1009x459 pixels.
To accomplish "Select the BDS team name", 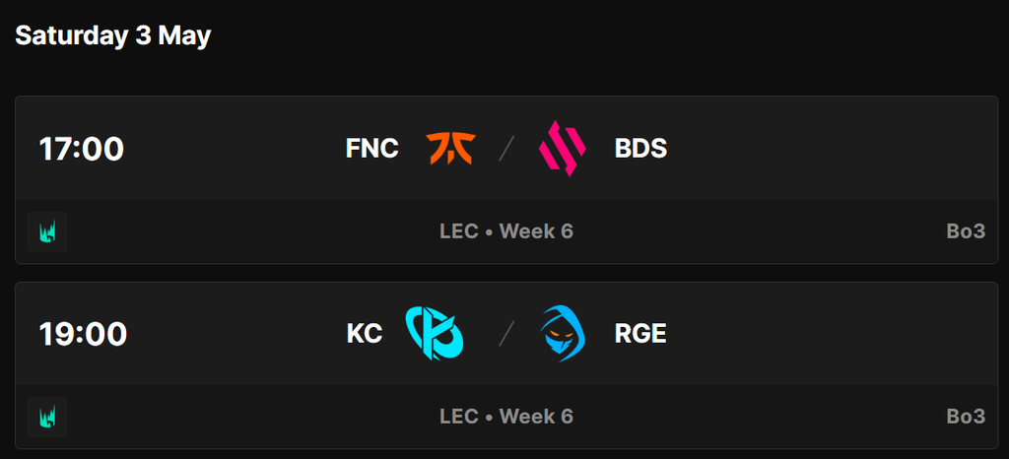I will pos(640,149).
